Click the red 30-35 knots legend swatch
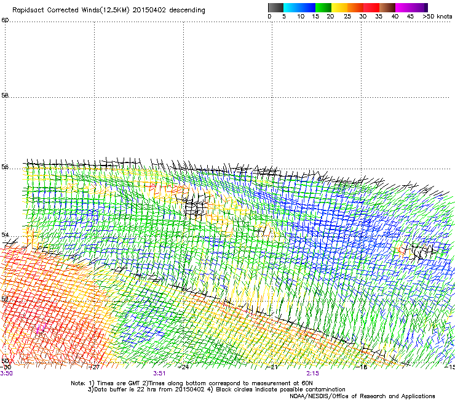The width and height of the screenshot is (455, 400). point(371,7)
